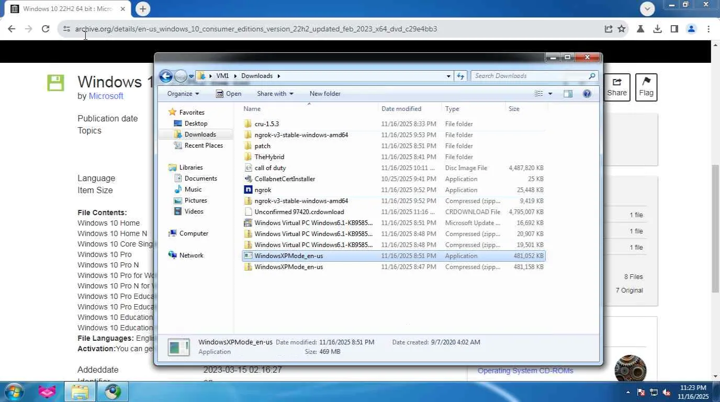Click the Explorer Back arrow button
The width and height of the screenshot is (720, 402).
(166, 76)
